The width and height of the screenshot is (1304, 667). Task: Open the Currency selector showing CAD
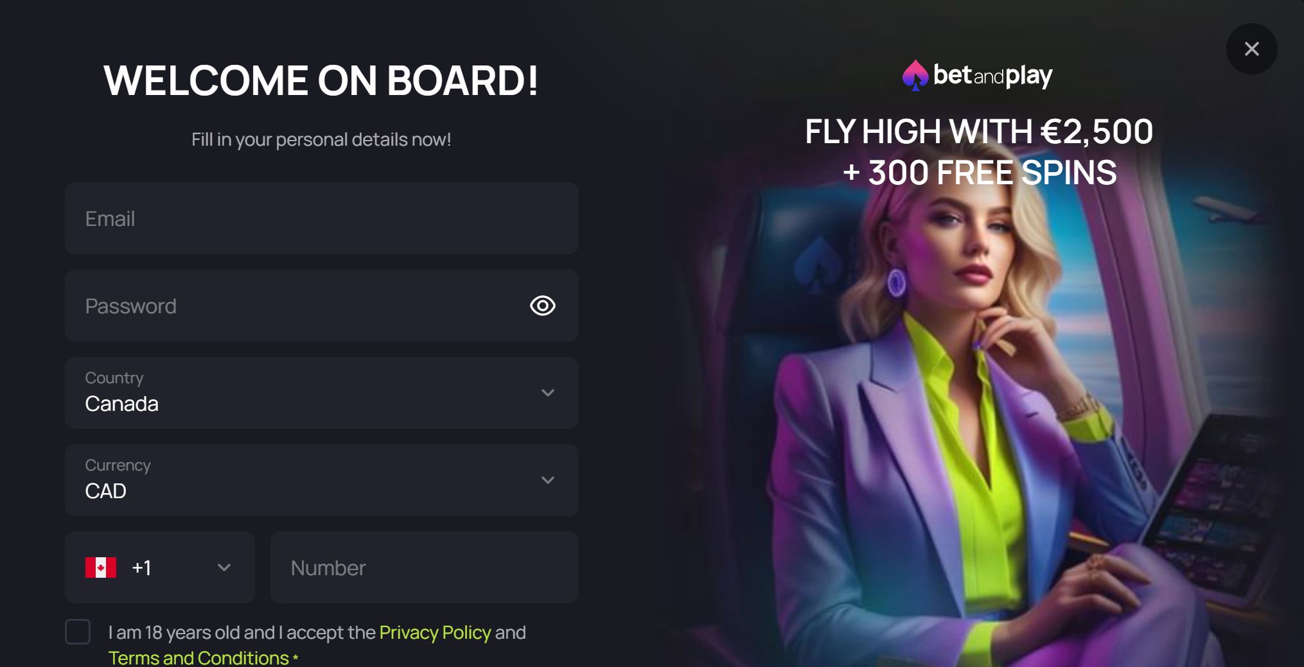pos(321,480)
